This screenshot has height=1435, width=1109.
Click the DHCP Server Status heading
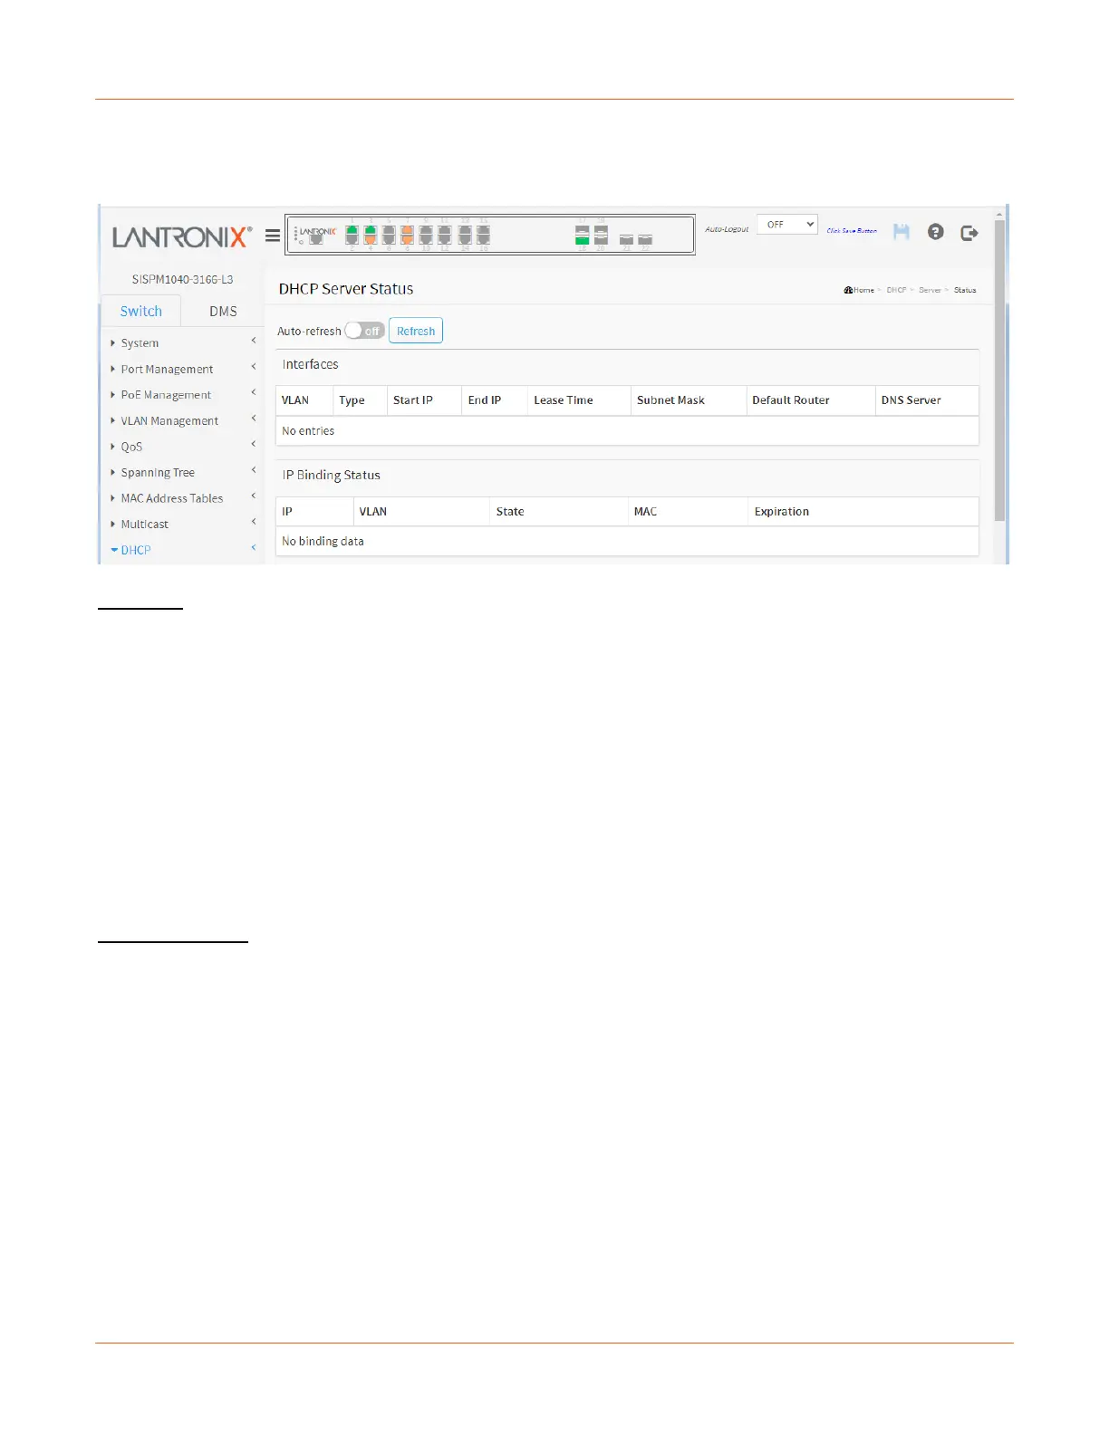click(x=346, y=289)
